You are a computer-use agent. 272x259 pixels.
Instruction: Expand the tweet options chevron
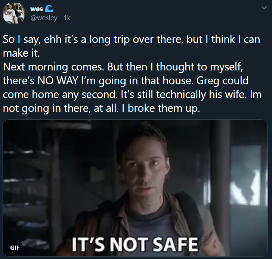coord(264,8)
